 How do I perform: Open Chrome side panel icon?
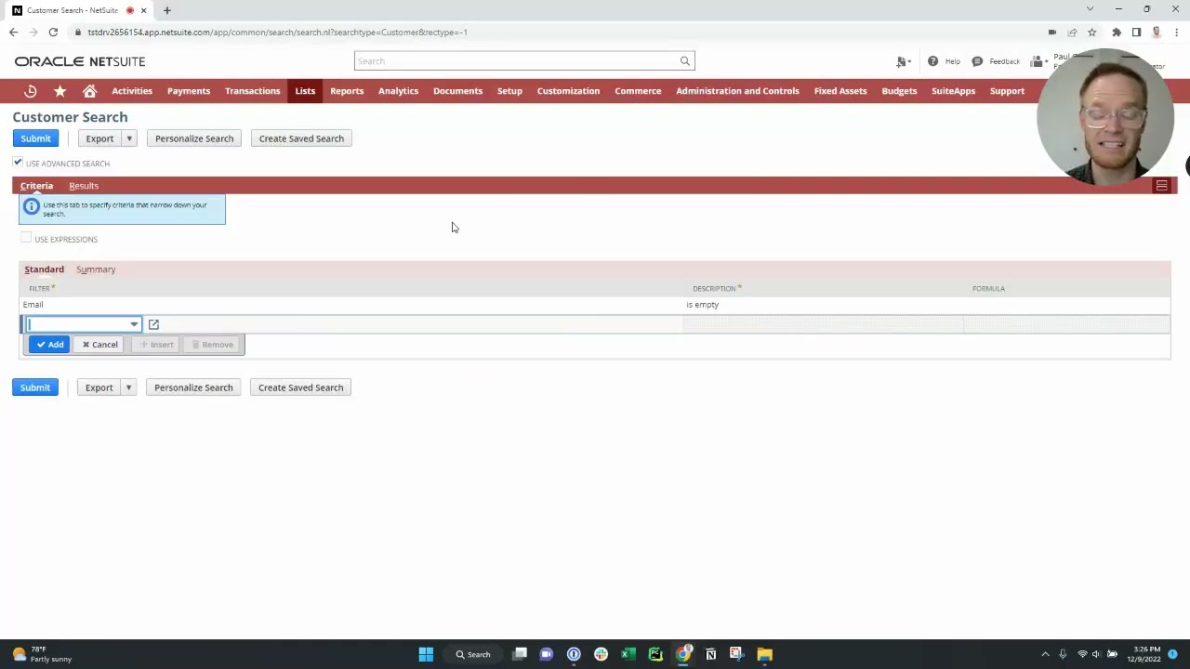click(1136, 32)
